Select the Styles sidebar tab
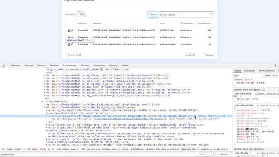Screen dimensions: 279x157 pyautogui.click(x=237, y=71)
